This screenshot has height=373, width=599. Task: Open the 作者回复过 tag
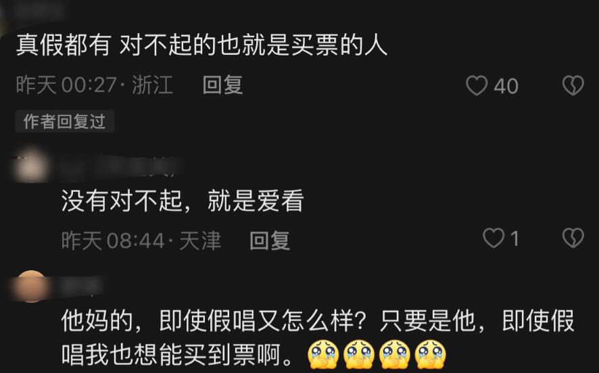click(x=64, y=122)
